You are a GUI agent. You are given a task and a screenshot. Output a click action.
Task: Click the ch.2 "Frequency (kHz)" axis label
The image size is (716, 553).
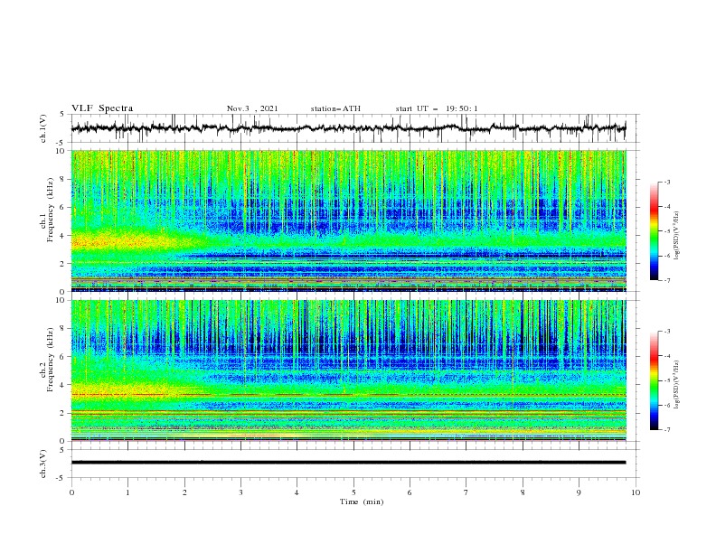pyautogui.click(x=50, y=359)
